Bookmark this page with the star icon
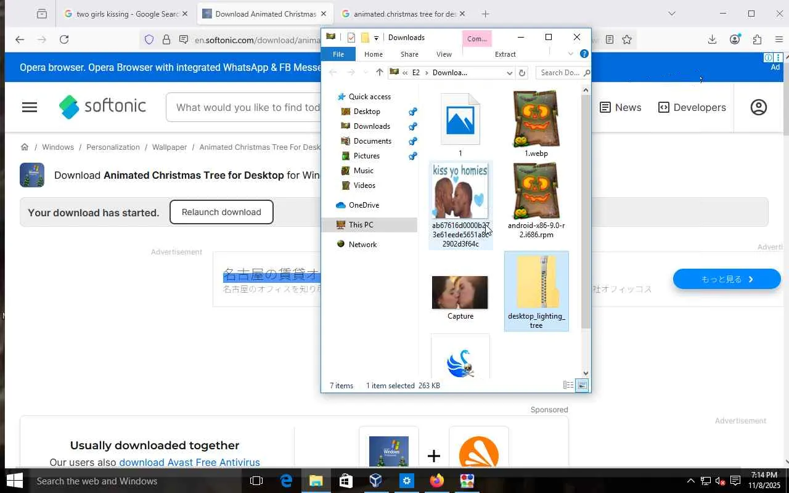 (x=627, y=39)
